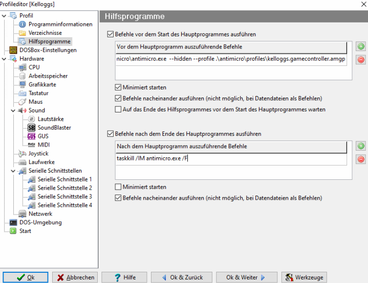Open Joystick settings page

point(38,153)
